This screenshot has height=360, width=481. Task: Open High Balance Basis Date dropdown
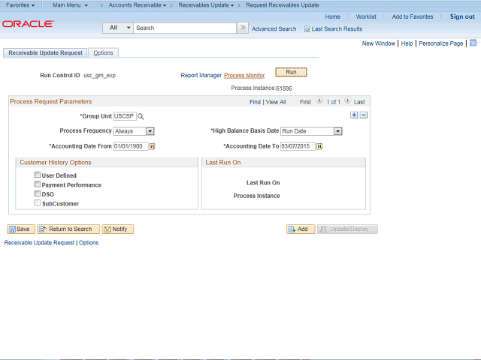[x=337, y=131]
